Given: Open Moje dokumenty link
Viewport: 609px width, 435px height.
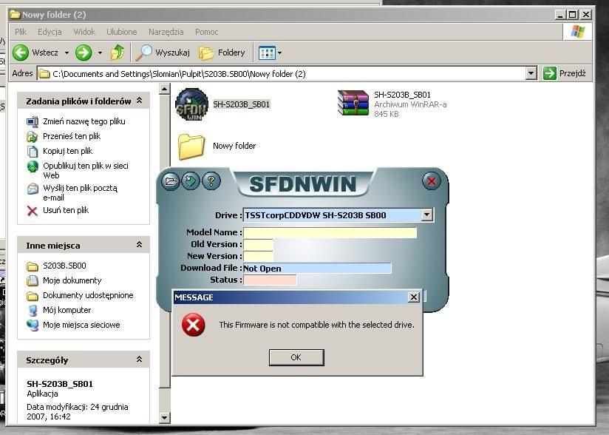Looking at the screenshot, I should pos(72,280).
